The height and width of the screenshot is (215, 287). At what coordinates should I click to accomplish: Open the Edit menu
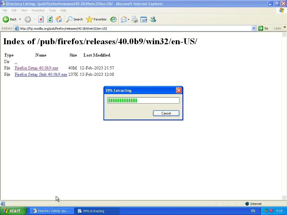[14, 10]
